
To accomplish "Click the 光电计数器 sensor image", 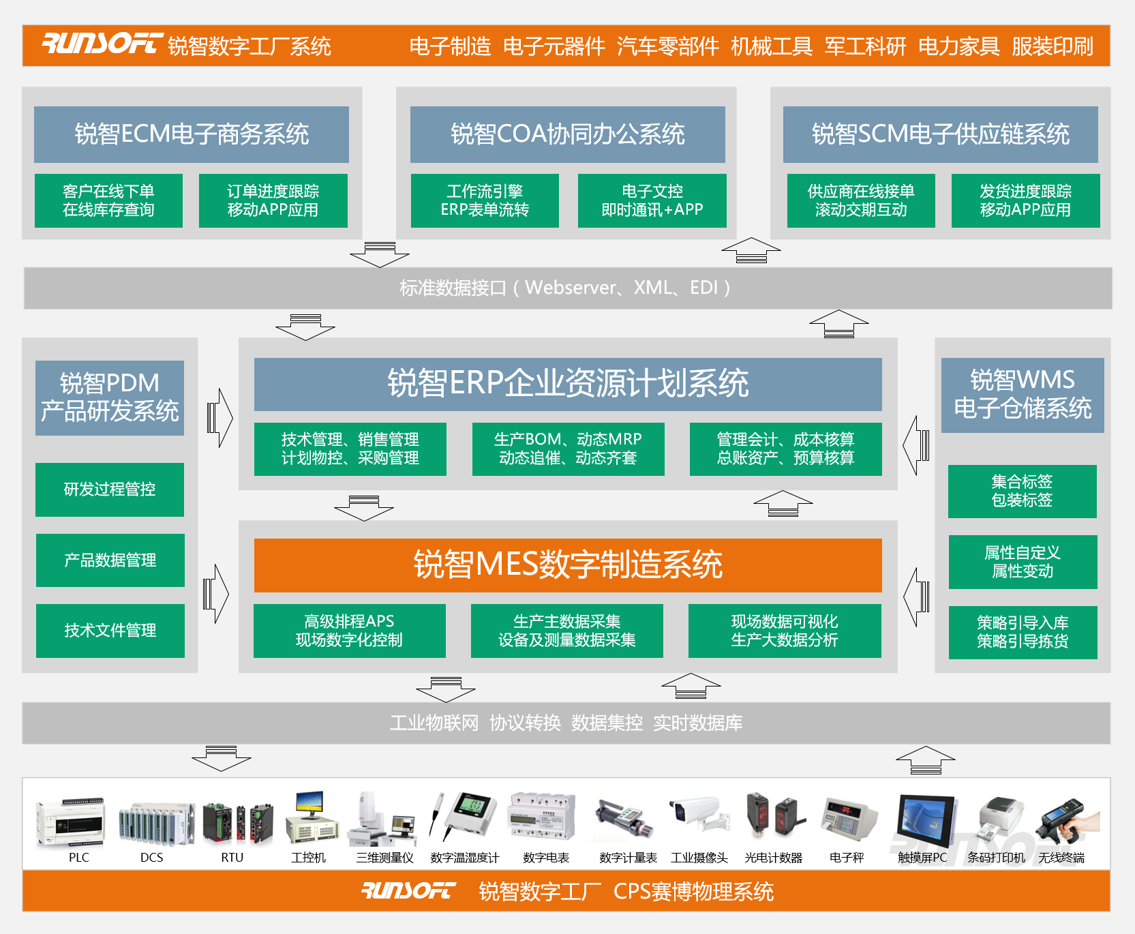I will (776, 814).
